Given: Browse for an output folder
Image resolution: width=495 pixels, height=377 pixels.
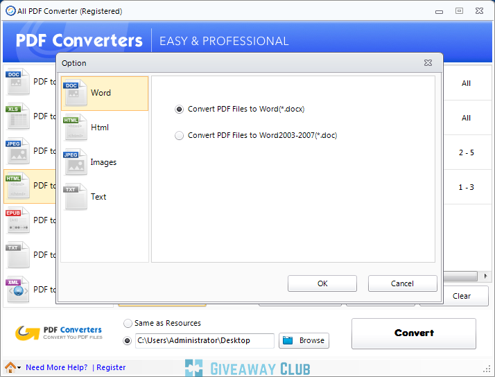Looking at the screenshot, I should 304,341.
